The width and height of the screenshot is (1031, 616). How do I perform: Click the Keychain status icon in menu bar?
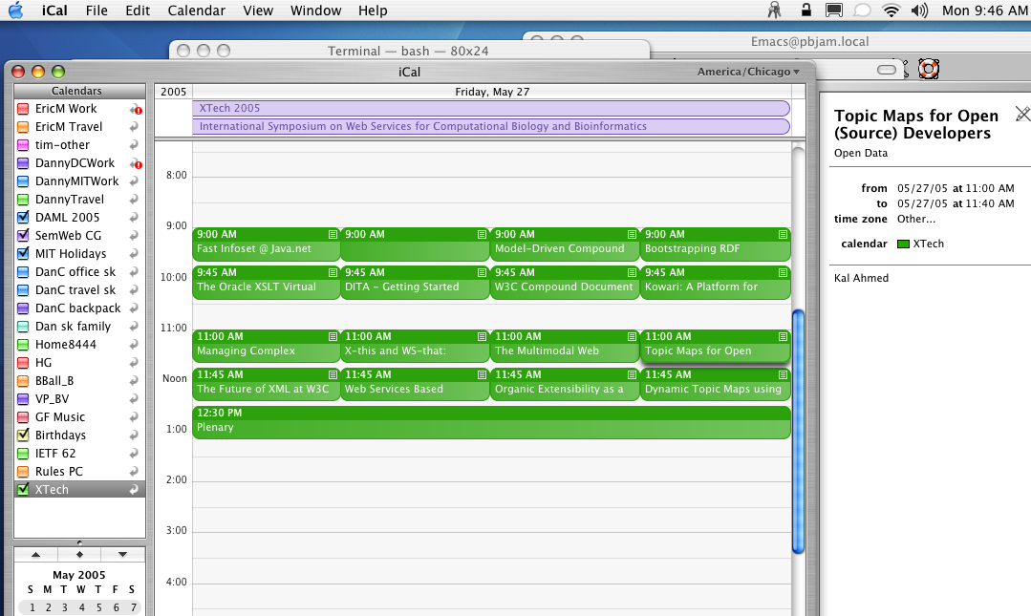click(775, 10)
